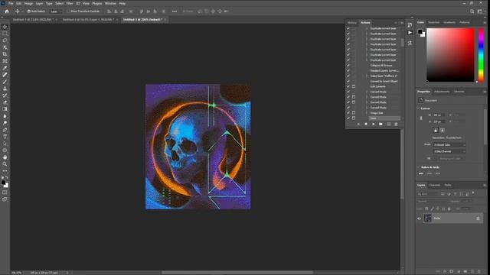Screen dimensions: 490x275
Task: Toggle checkmark for Collapse All Groups step
Action: tap(348, 66)
